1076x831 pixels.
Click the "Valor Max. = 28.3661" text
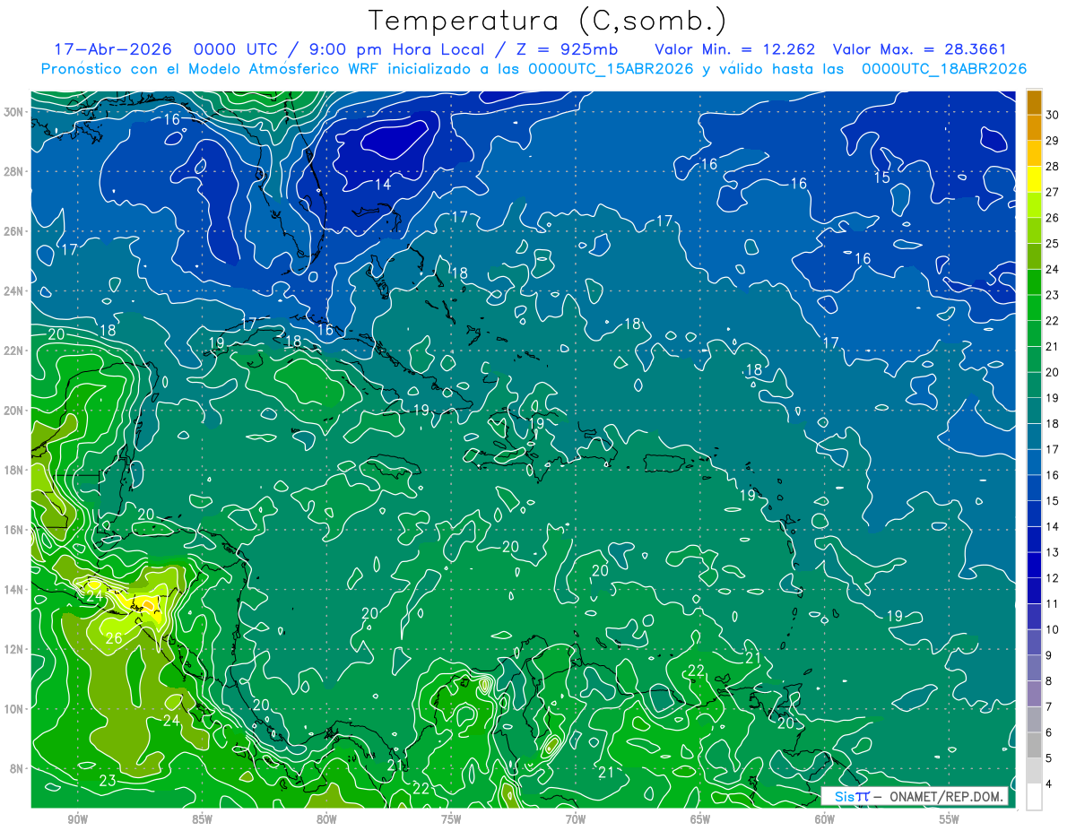pyautogui.click(x=930, y=49)
